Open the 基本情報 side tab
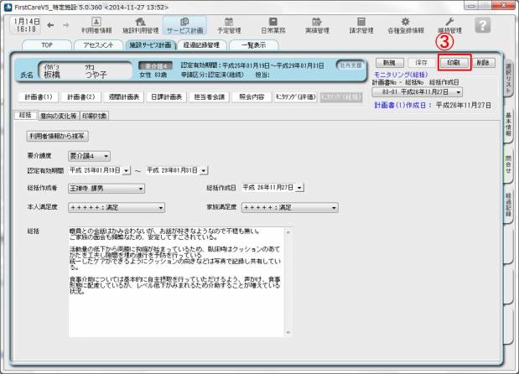Viewport: 519px width, 374px height. point(509,124)
